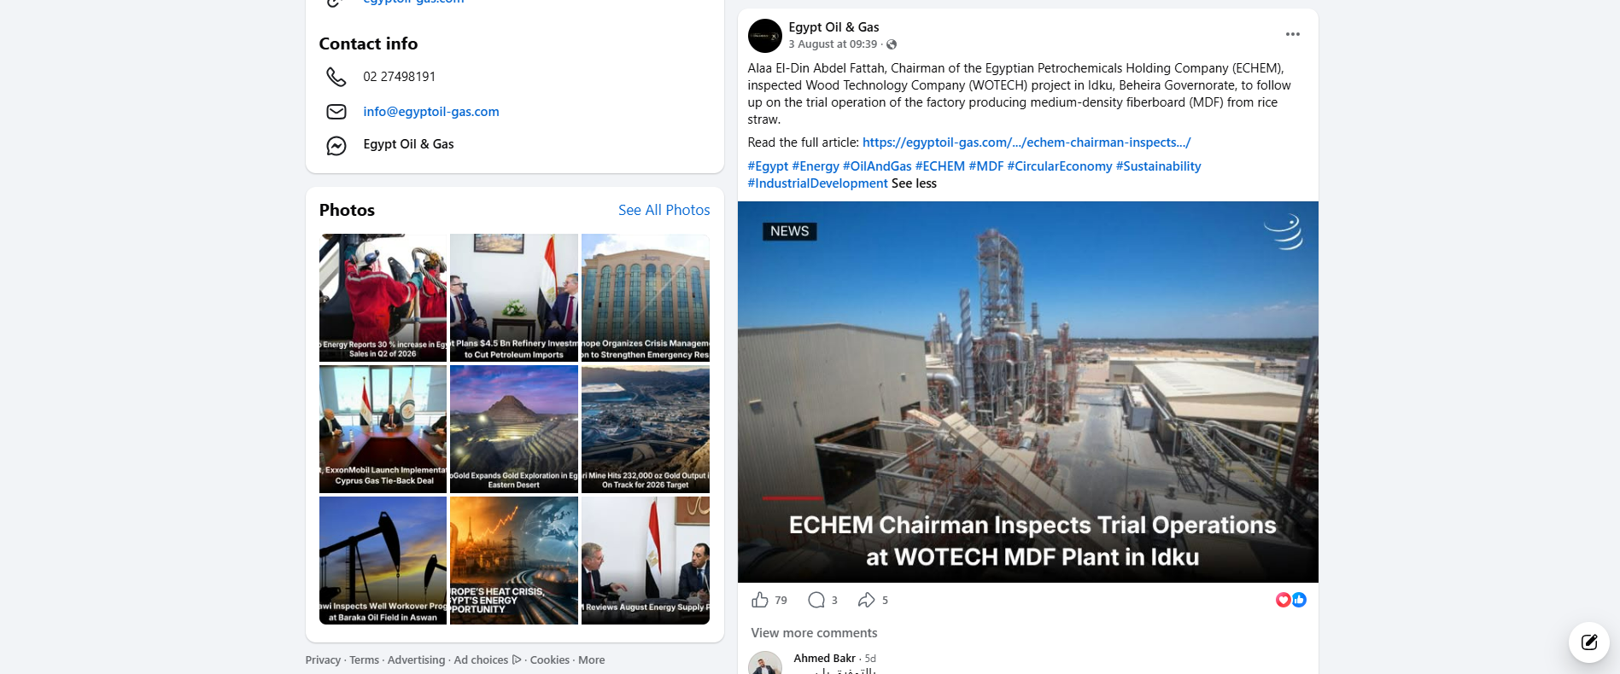Open the oil pumpjack sunset photo thumbnail
This screenshot has height=674, width=1620.
pyautogui.click(x=383, y=561)
